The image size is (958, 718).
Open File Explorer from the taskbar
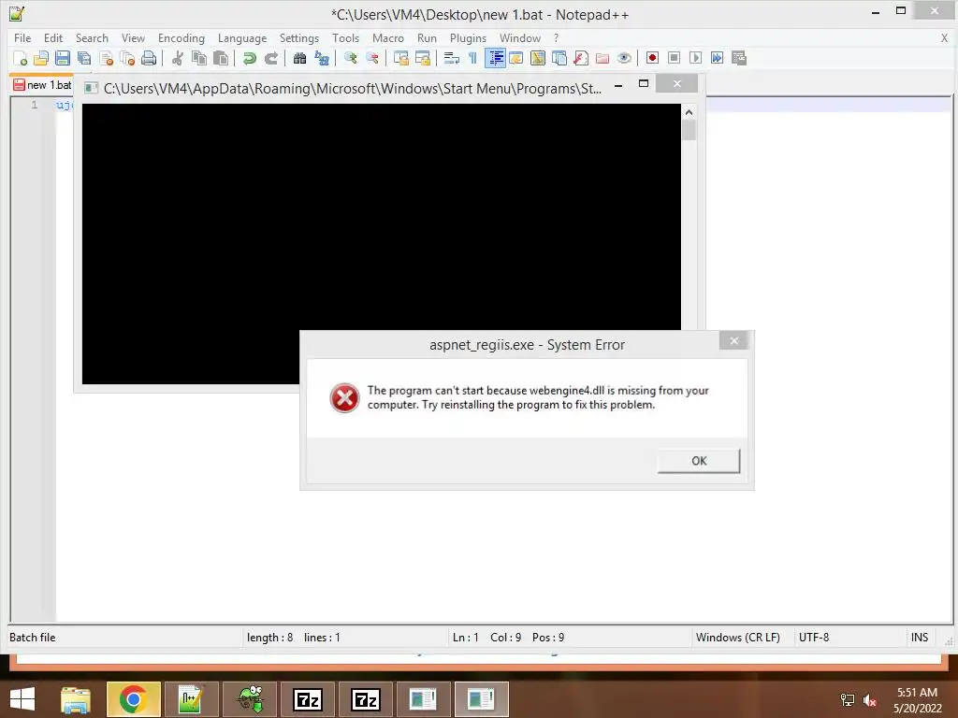click(x=76, y=699)
